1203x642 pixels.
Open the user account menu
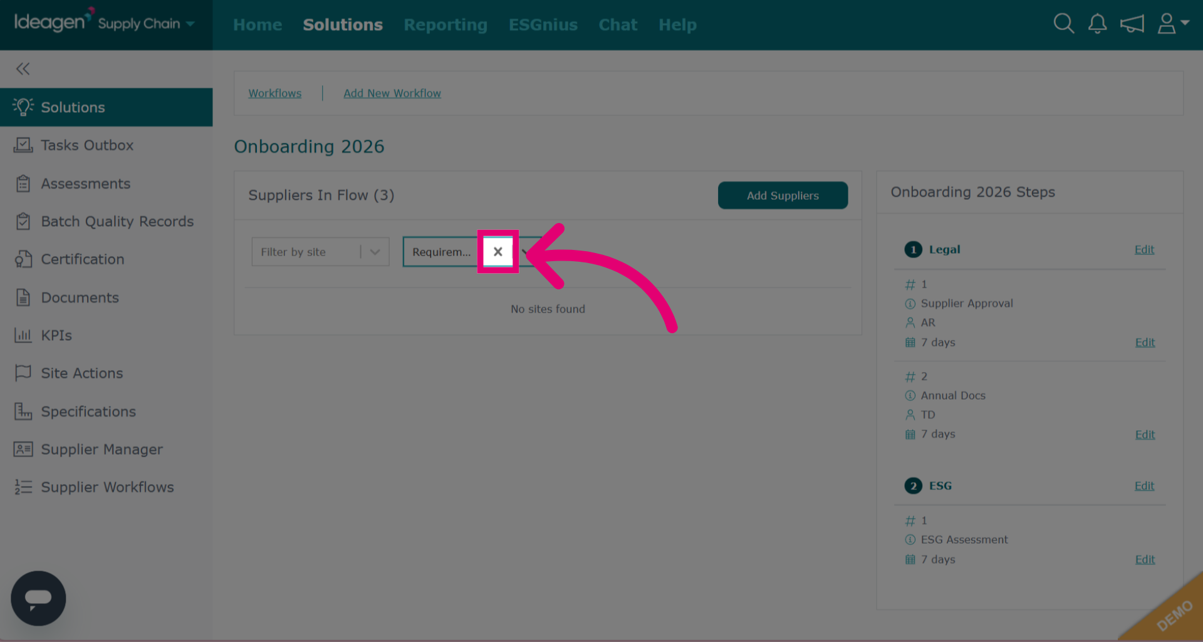(1173, 24)
